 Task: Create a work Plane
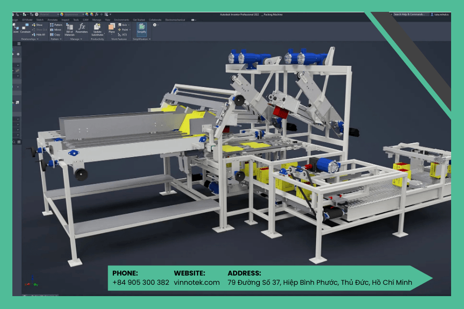click(x=111, y=28)
